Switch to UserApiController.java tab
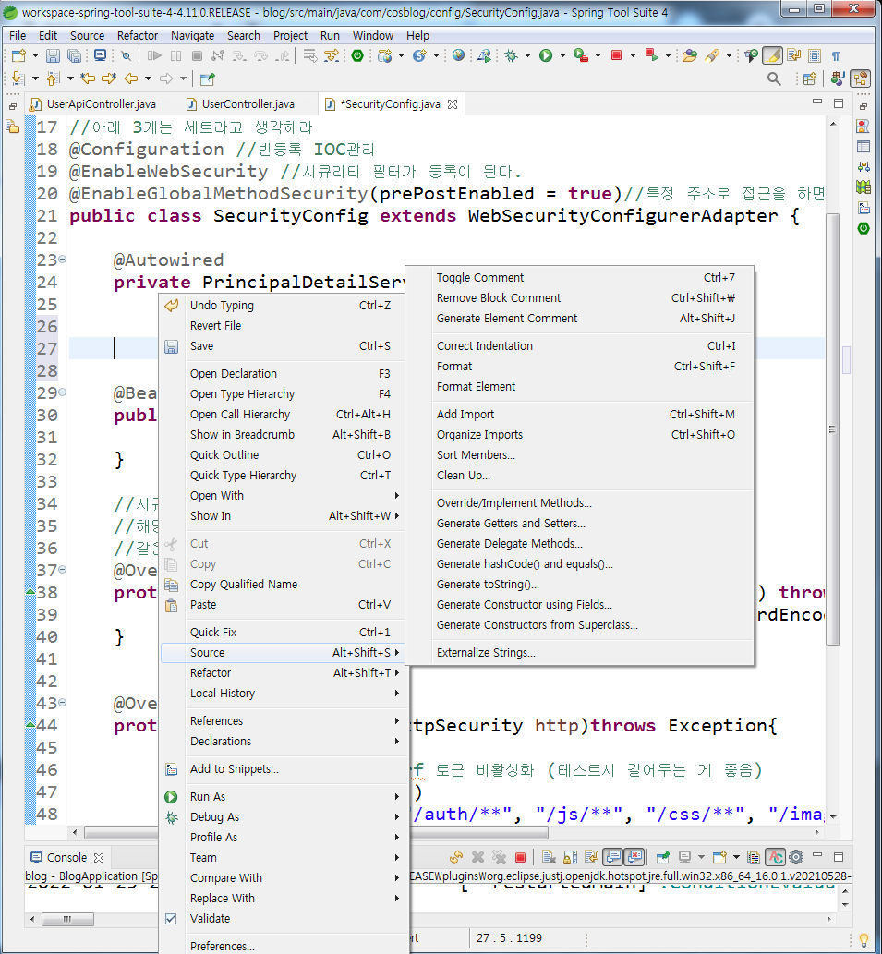The height and width of the screenshot is (954, 882). (94, 104)
